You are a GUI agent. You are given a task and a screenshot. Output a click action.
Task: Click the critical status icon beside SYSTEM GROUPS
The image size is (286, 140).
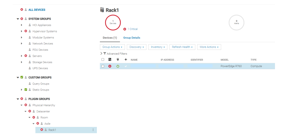(22, 19)
